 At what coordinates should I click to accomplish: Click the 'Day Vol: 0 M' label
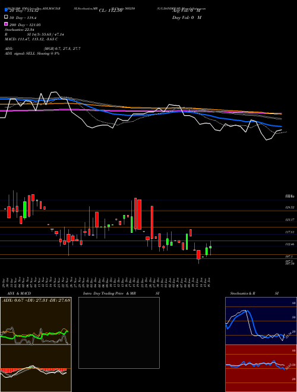tap(187, 18)
